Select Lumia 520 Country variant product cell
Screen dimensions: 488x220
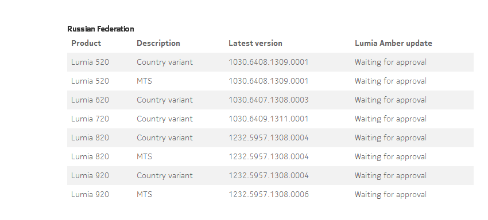pos(90,62)
